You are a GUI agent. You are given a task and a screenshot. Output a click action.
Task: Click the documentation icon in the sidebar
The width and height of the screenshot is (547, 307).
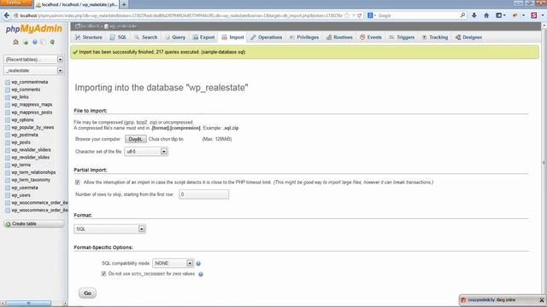pyautogui.click(x=43, y=42)
